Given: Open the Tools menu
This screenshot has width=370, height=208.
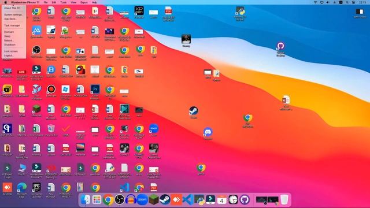Looking at the screenshot, I should (63, 2).
